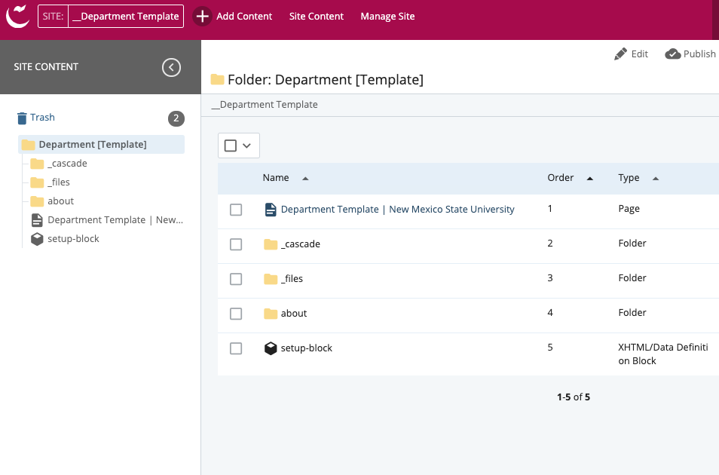Click the __Department Template breadcrumb
The width and height of the screenshot is (719, 475).
tap(265, 105)
